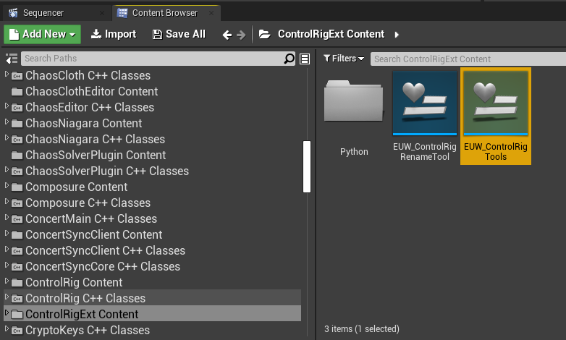Expand ControlRig C++ Classes
566x340 pixels.
pos(7,297)
